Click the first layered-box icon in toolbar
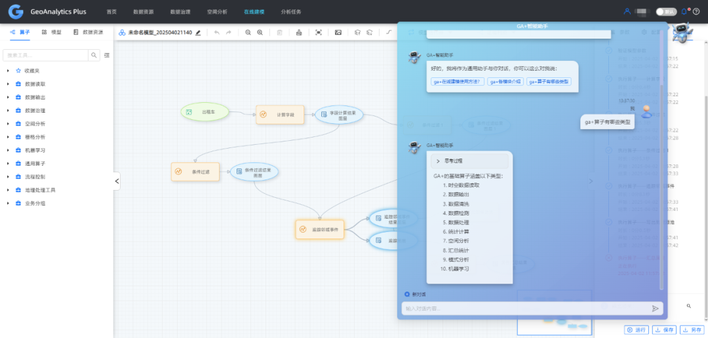 tap(357, 33)
